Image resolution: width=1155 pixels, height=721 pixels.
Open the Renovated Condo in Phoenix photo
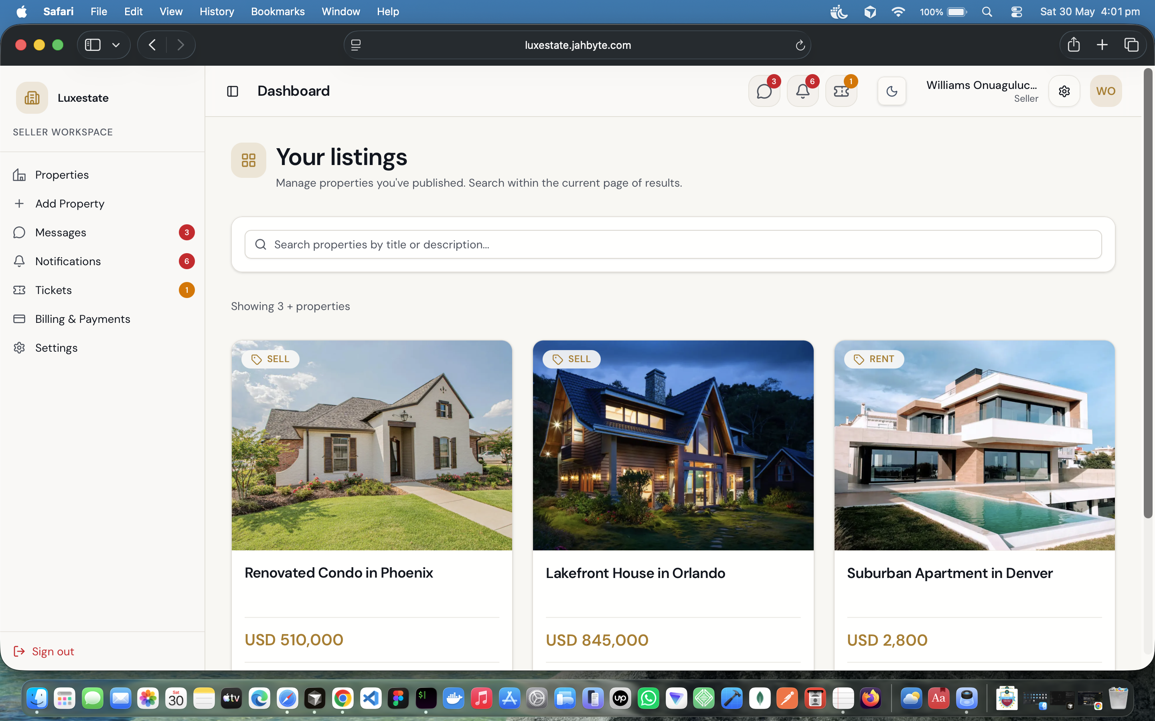pos(372,445)
